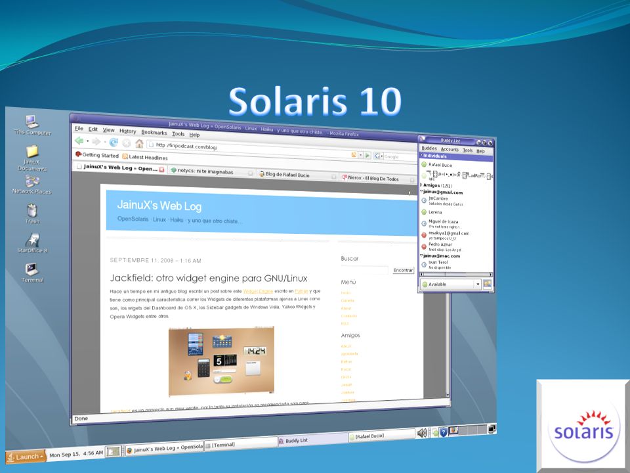
Task: Click the Google search field
Action: pos(400,156)
